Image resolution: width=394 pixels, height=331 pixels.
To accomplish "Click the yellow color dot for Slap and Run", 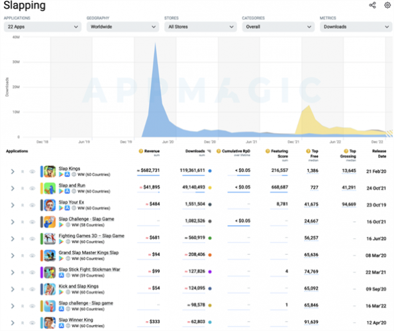I will [x=210, y=187].
